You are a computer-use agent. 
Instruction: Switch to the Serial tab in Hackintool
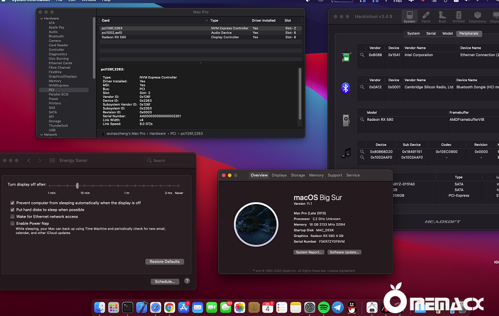(x=430, y=34)
